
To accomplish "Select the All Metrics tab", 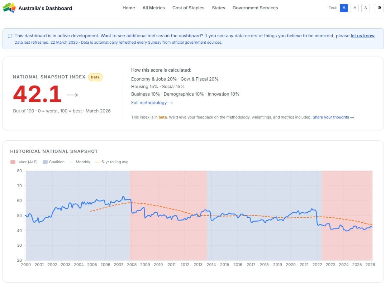I will (153, 8).
